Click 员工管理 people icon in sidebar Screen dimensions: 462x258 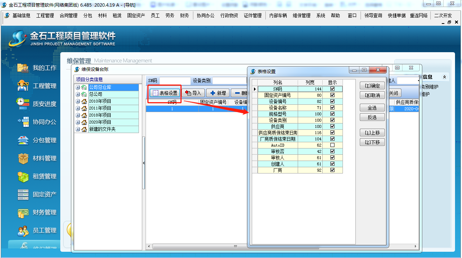point(23,230)
